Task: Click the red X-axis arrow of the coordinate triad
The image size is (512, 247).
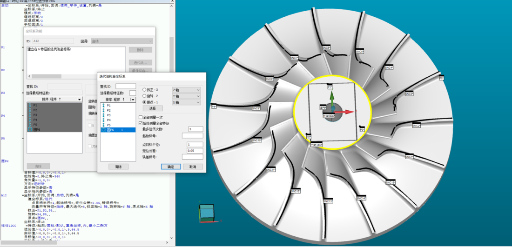Action: pos(342,112)
